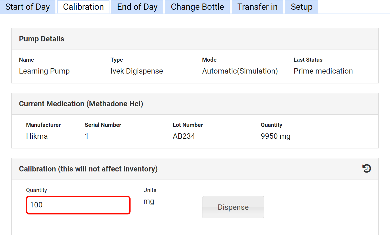
Task: Select the Calibration tab
Action: pos(83,7)
